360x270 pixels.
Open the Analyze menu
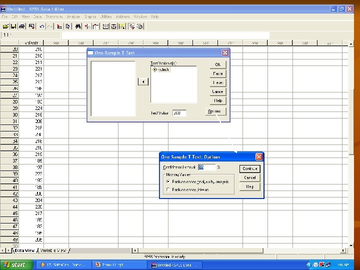click(x=73, y=16)
